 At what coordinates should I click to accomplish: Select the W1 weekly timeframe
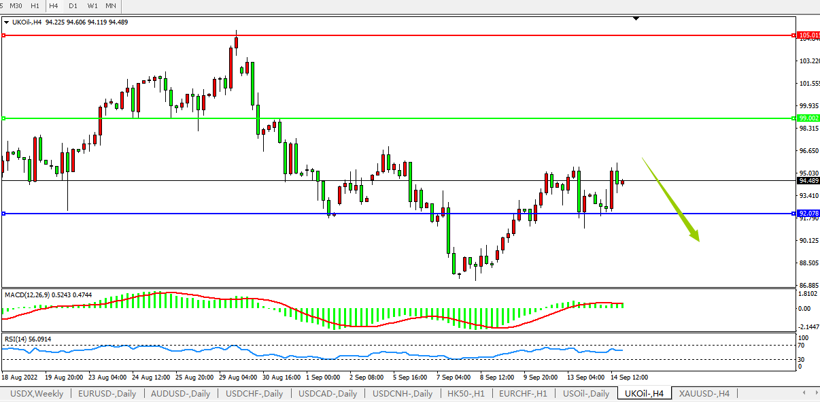coord(92,6)
